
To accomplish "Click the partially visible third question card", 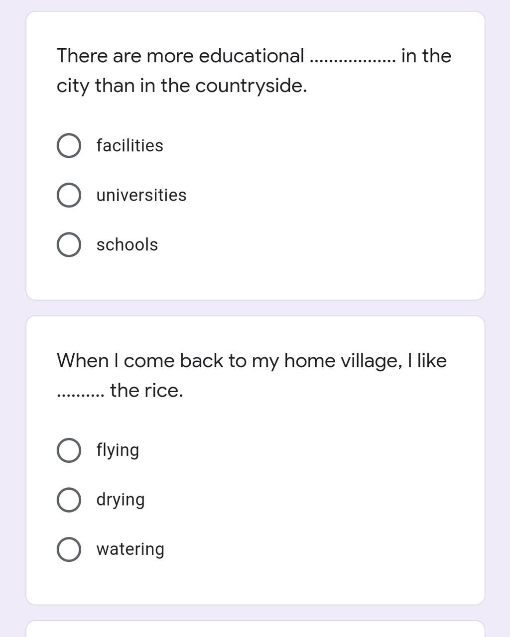I will pos(255,629).
